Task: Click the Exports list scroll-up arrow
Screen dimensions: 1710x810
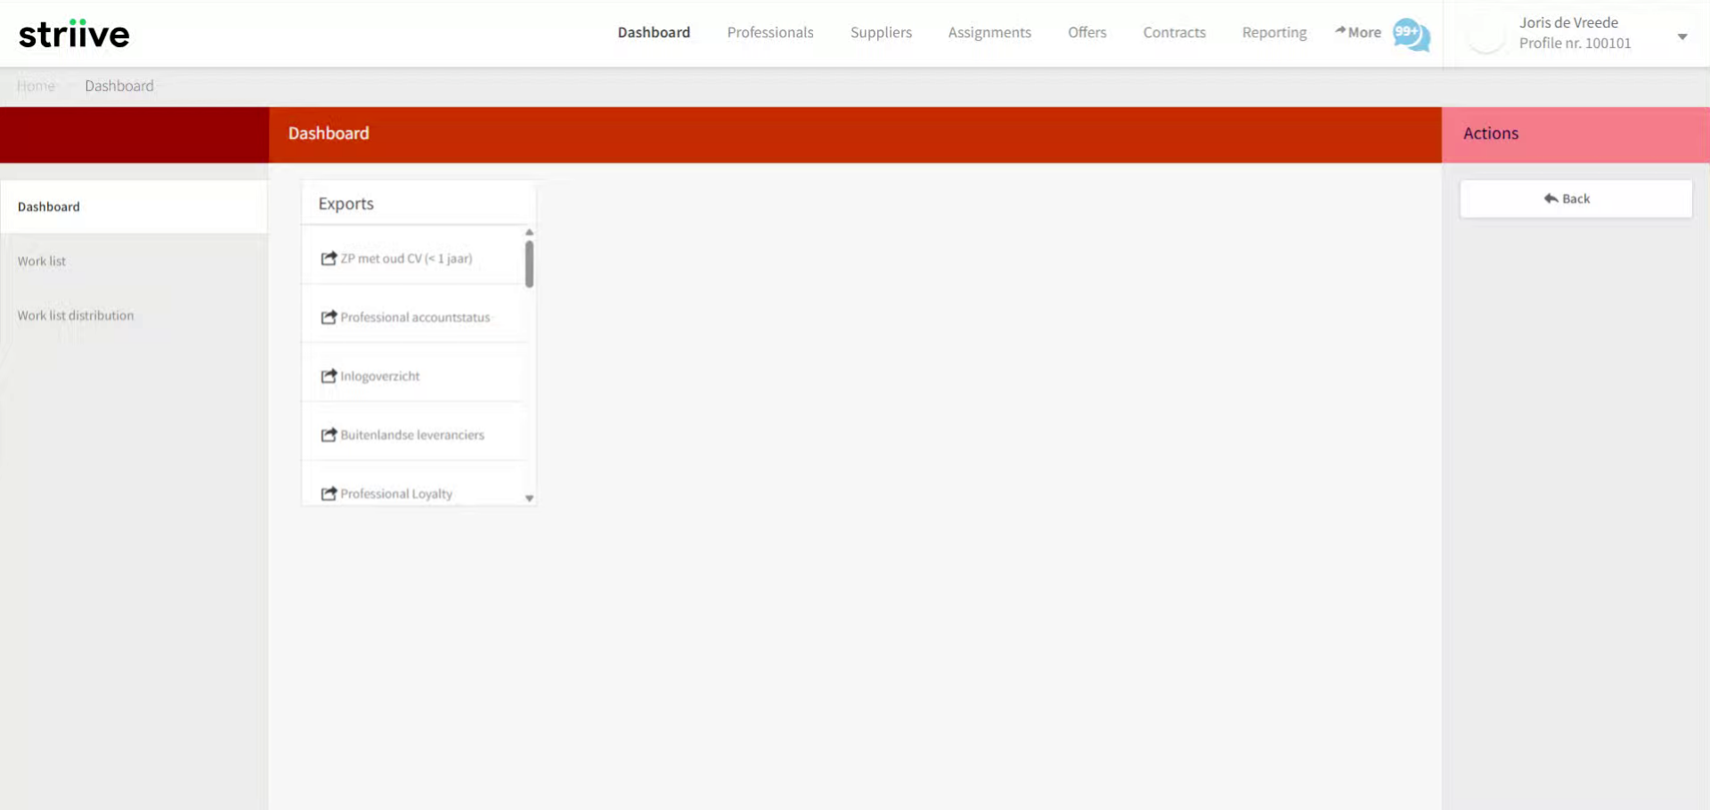Action: point(529,232)
